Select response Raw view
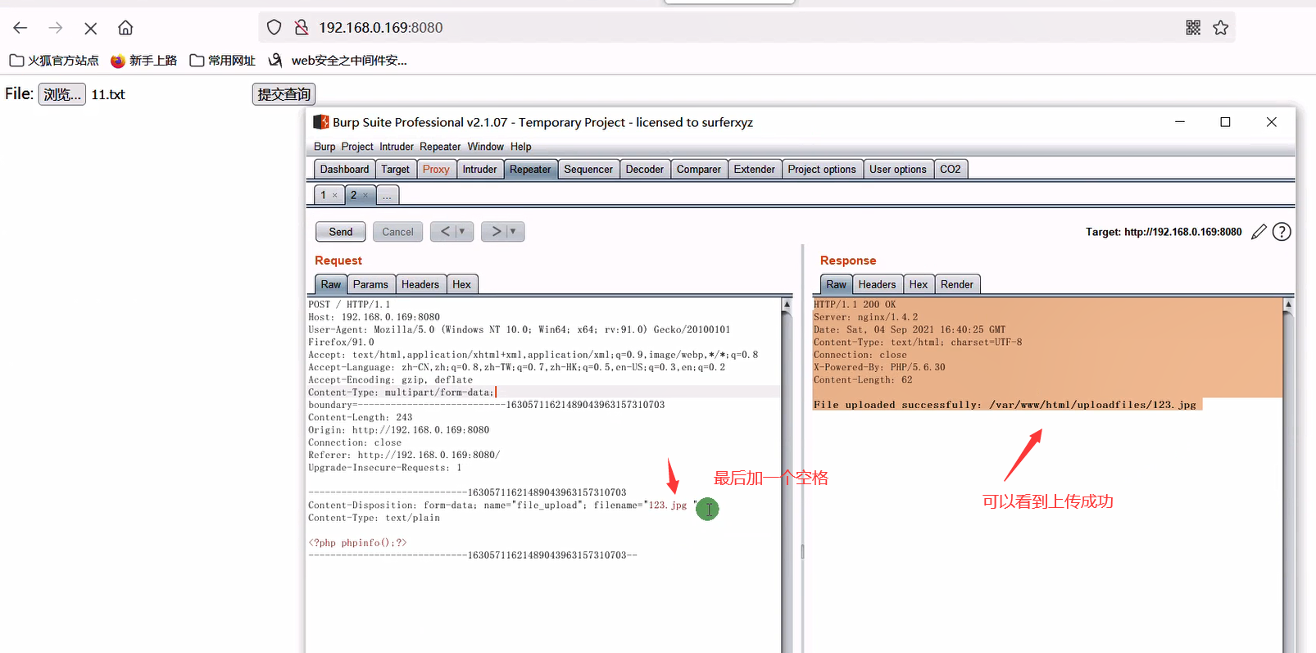This screenshot has width=1316, height=653. point(837,284)
